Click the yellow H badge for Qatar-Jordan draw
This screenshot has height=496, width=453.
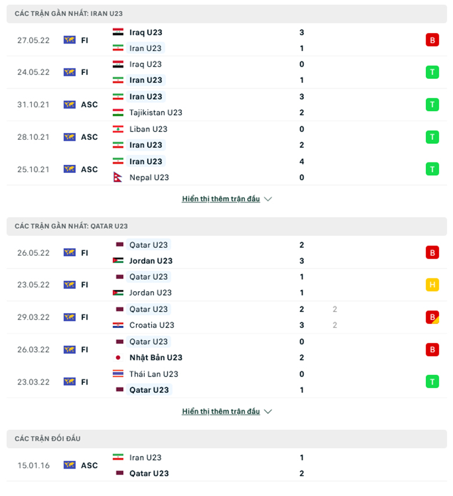[x=432, y=285]
